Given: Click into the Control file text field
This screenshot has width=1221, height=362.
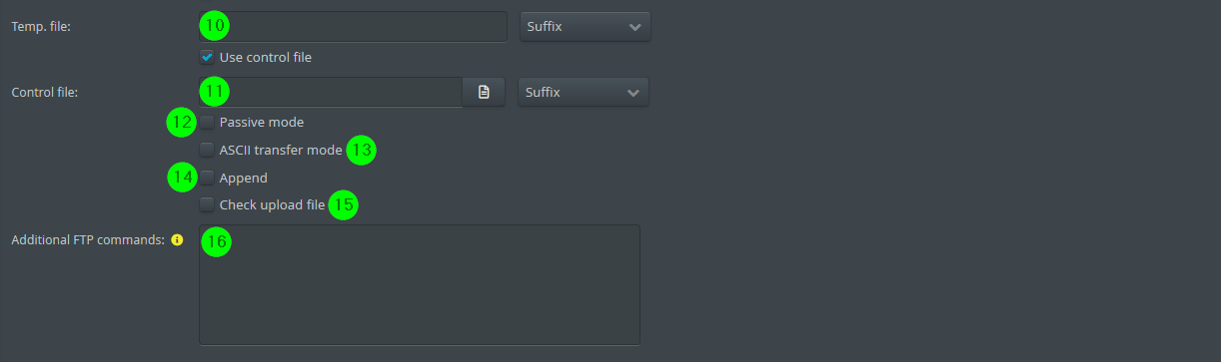Looking at the screenshot, I should [331, 92].
